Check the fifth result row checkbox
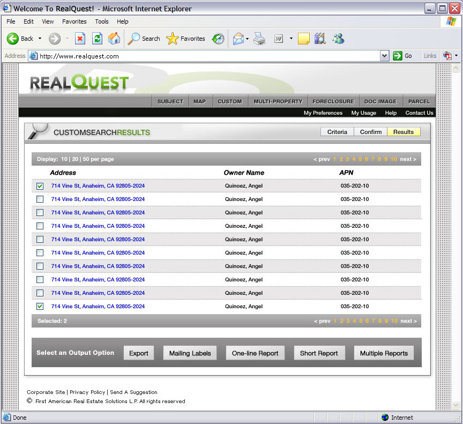The height and width of the screenshot is (424, 463). click(x=40, y=240)
